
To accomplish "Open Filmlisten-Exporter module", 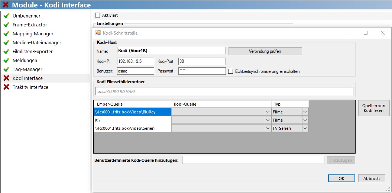I will tap(33, 52).
